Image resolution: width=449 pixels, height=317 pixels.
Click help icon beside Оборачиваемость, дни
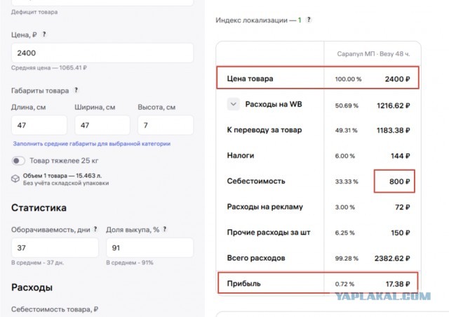click(96, 230)
